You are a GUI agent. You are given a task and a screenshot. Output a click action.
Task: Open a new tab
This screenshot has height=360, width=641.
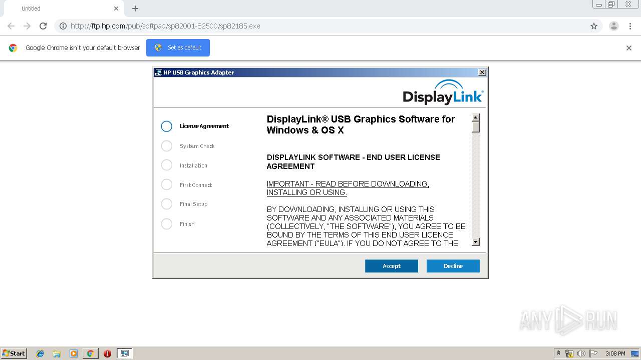(135, 8)
